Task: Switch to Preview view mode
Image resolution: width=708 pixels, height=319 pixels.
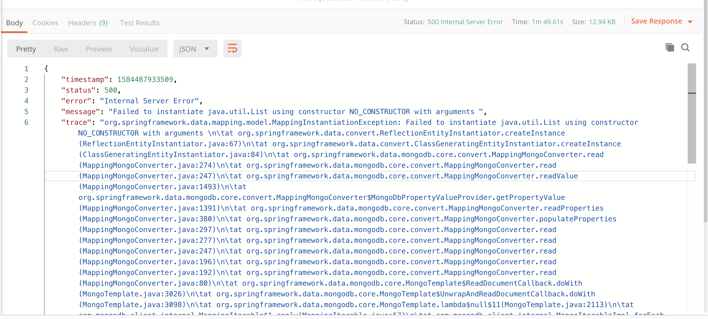Action: (99, 49)
